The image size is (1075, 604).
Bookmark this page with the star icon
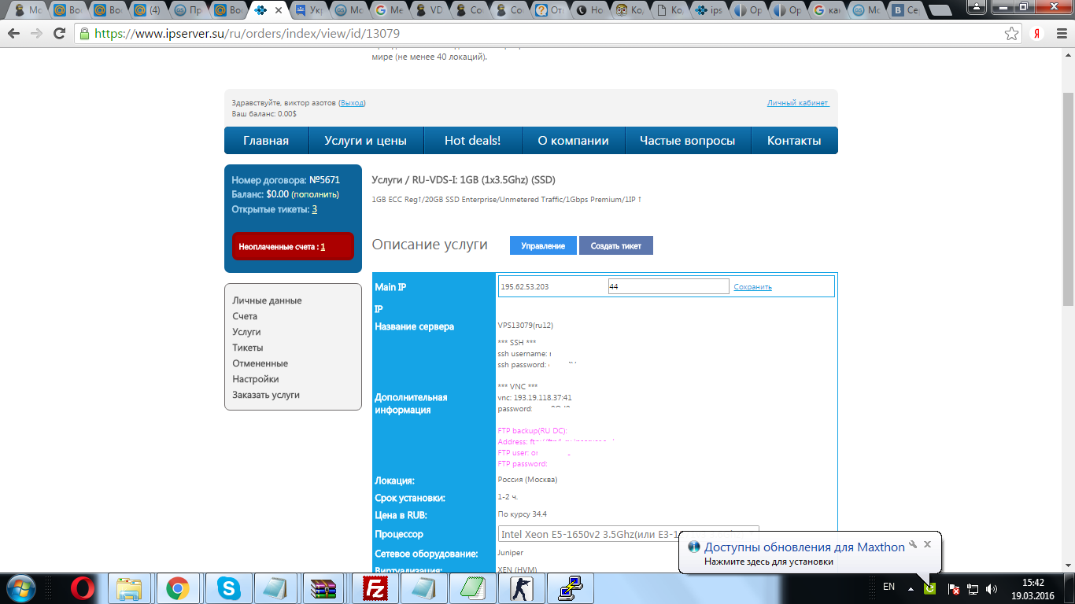(x=1012, y=34)
